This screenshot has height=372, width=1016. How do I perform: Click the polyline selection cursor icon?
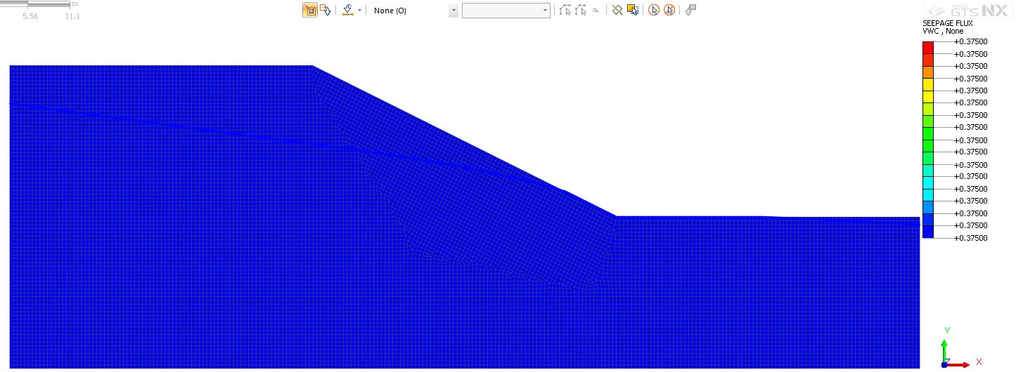click(565, 10)
